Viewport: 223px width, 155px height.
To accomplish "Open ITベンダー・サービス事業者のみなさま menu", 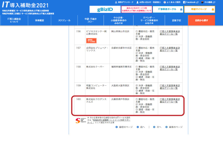I will pos(149,20).
